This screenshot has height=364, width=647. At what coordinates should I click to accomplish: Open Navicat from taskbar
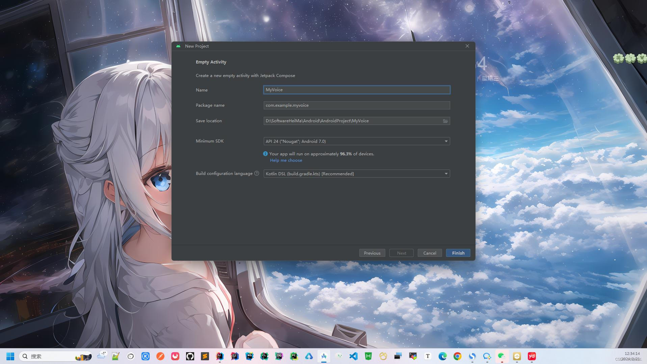pyautogui.click(x=383, y=356)
